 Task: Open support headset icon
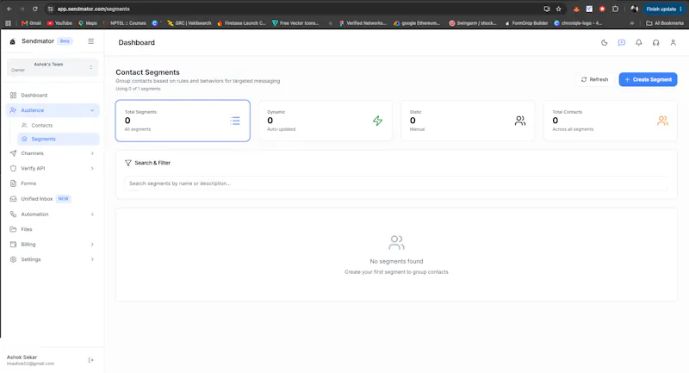coord(655,42)
